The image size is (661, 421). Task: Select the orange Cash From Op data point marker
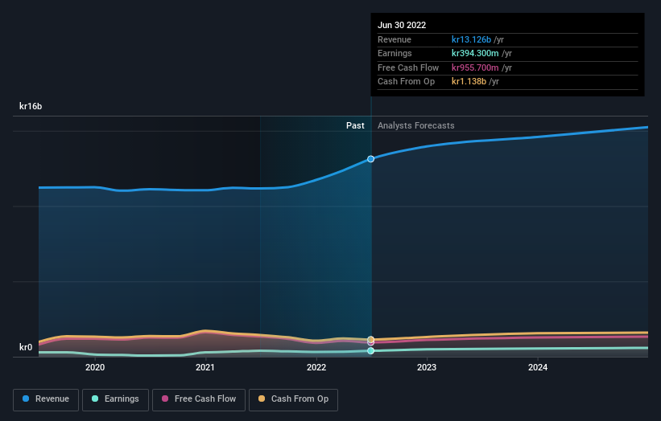point(370,339)
